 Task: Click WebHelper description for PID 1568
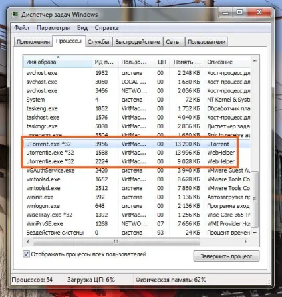tap(221, 153)
